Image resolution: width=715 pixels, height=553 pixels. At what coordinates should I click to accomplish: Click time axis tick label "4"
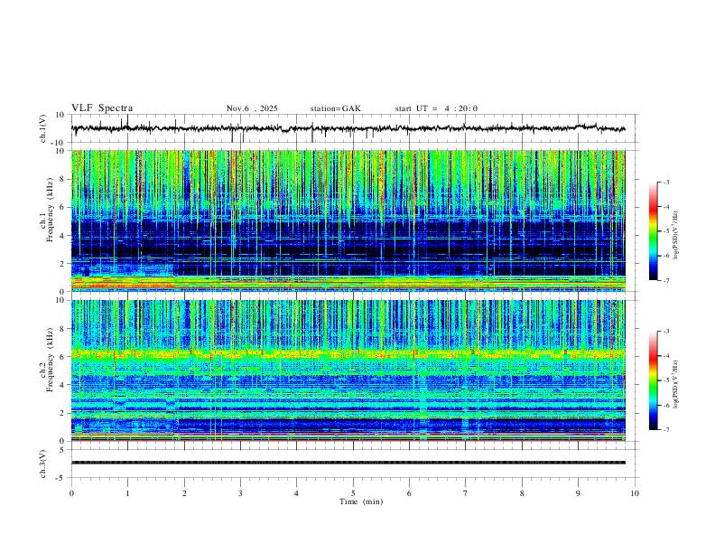(x=296, y=493)
